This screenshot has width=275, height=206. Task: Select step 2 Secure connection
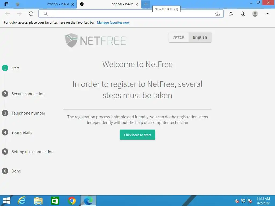tap(23, 94)
